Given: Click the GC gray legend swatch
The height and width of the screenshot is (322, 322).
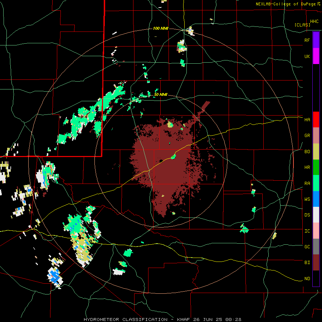Looking at the screenshot, I should pos(316,247).
